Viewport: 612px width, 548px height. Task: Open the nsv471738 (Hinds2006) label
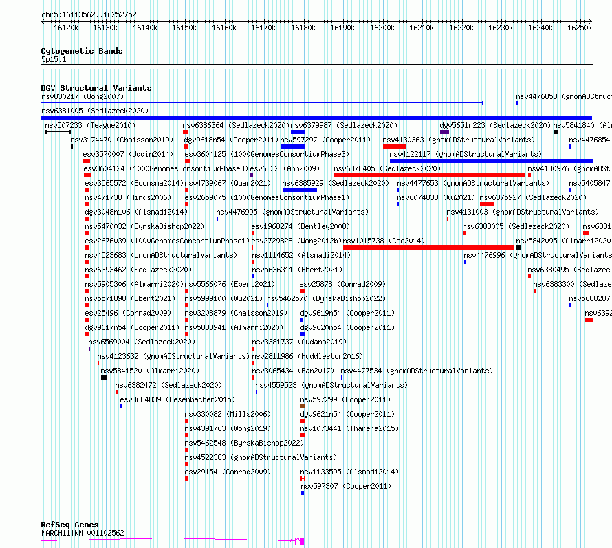coord(128,197)
